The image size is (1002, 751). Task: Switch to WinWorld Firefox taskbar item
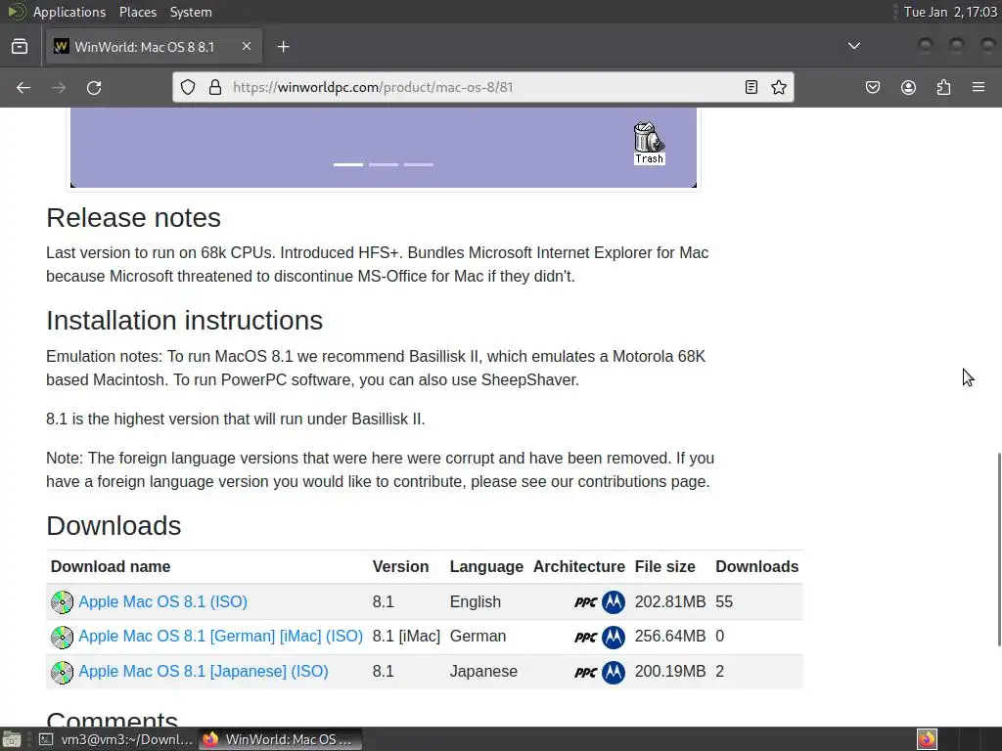coord(280,739)
